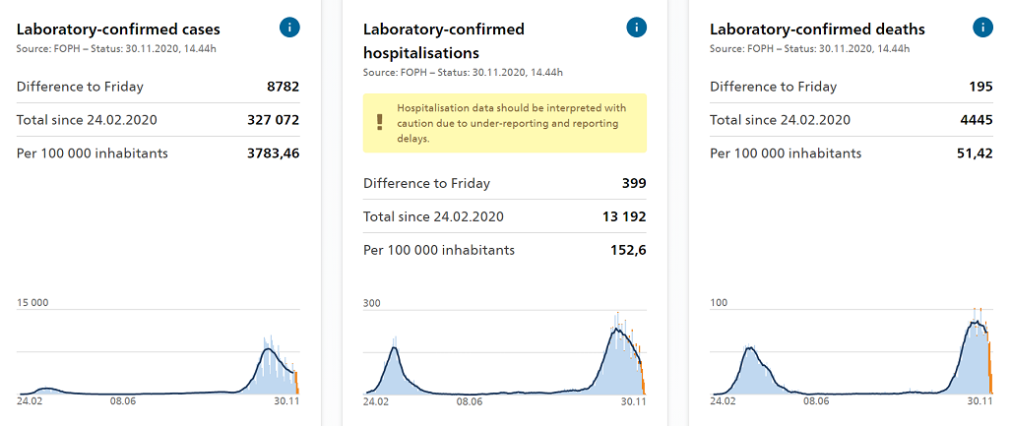Select the cases total value 327 072

(x=273, y=120)
